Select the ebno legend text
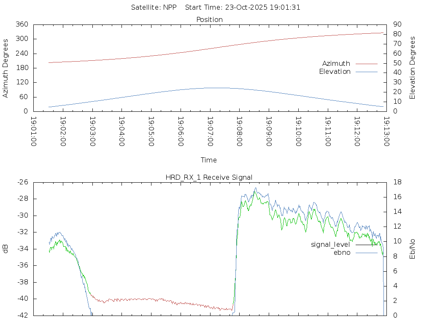Viewport: 432px width, 324px height. tap(342, 253)
